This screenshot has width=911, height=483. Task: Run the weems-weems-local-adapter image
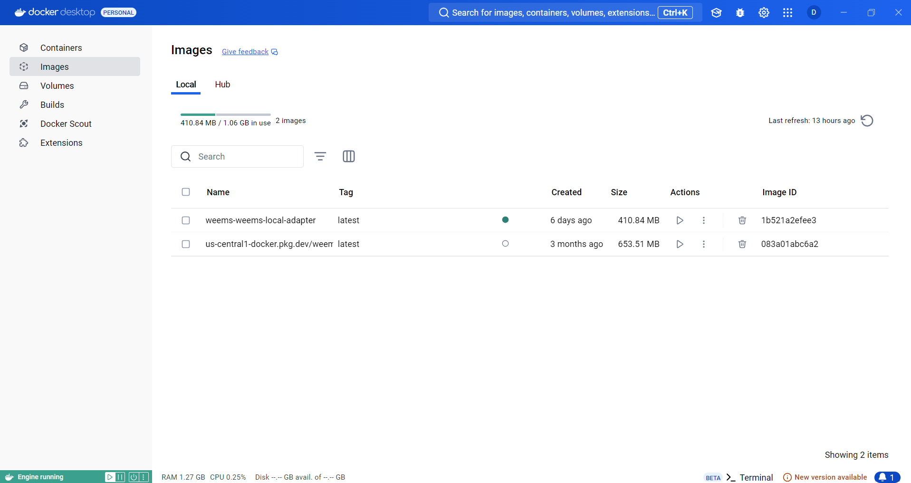680,220
